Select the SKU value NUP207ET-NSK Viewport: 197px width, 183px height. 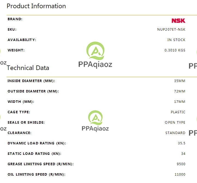171,30
